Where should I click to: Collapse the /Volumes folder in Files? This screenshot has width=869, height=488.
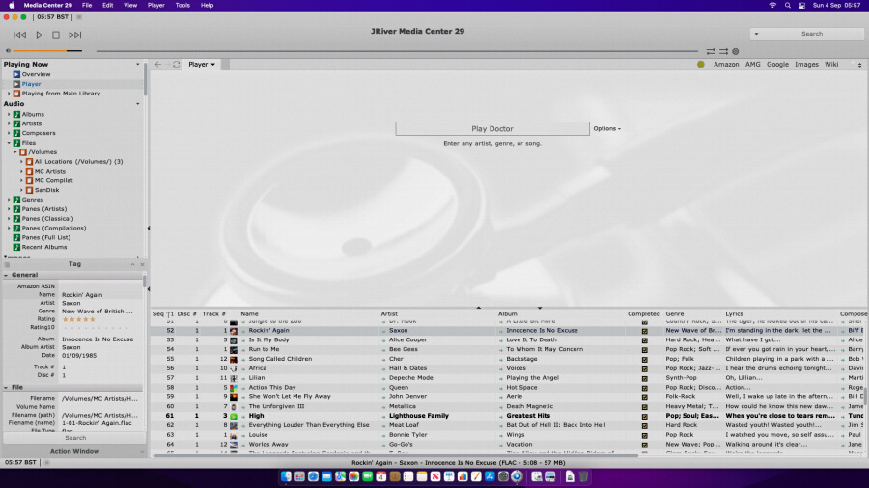[14, 152]
